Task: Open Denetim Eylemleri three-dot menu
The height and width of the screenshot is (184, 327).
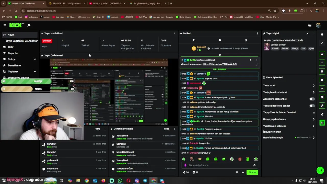Action: click(x=174, y=129)
